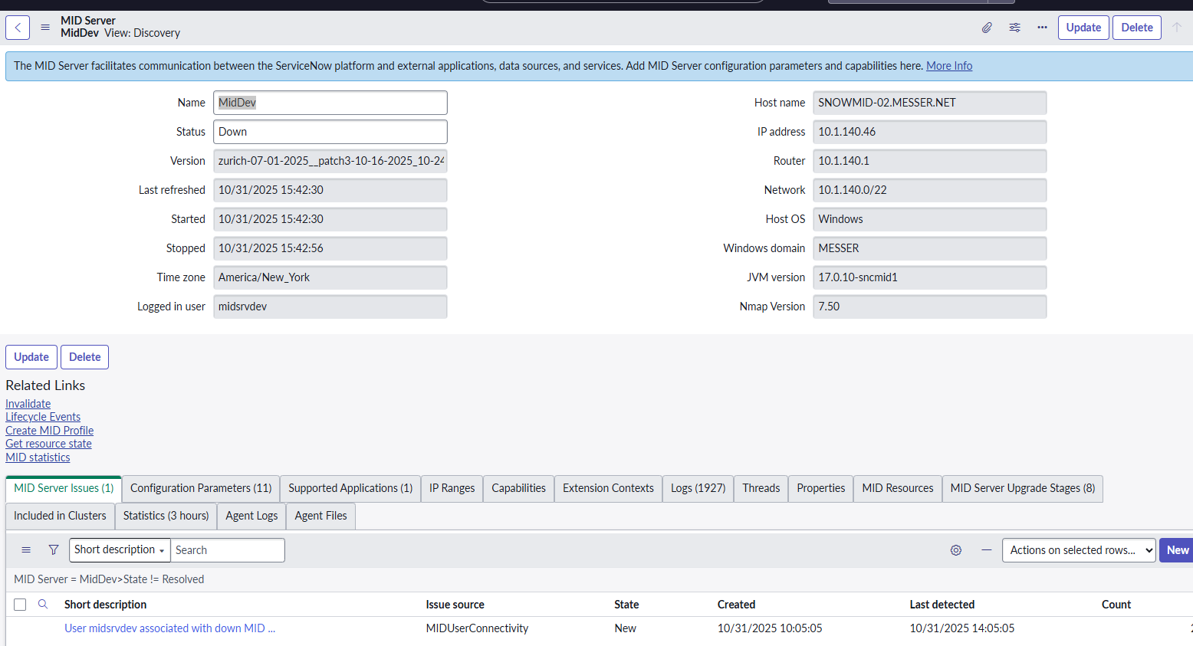Open the Logs (1927) tab

click(698, 488)
